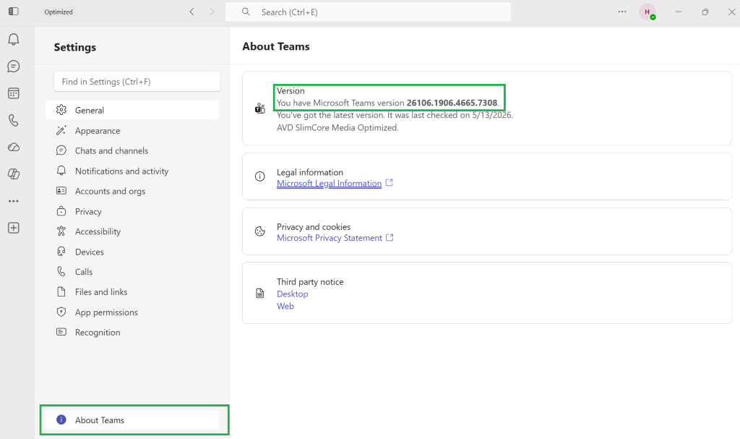Open Files and links settings
This screenshot has height=439, width=740.
[132, 292]
